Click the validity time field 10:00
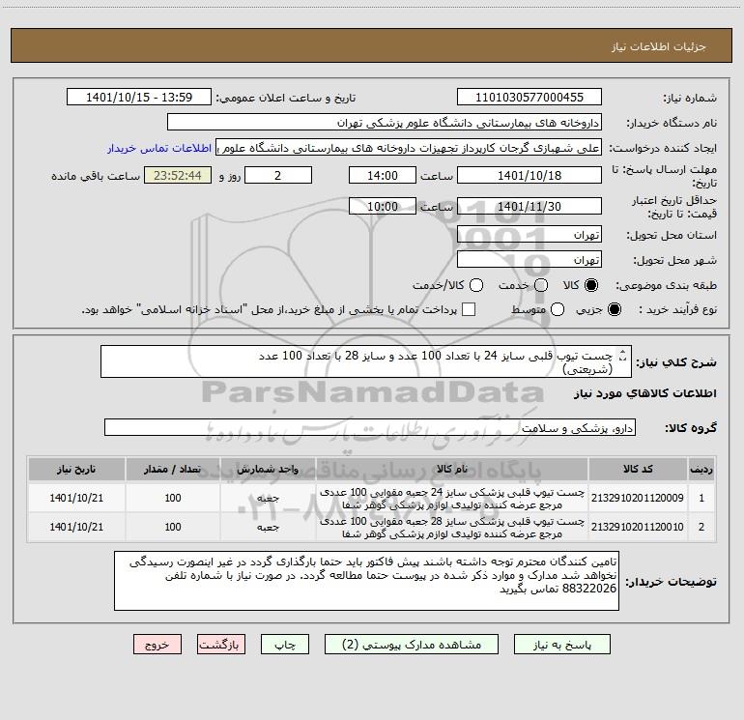Image resolution: width=744 pixels, height=720 pixels. pyautogui.click(x=383, y=207)
